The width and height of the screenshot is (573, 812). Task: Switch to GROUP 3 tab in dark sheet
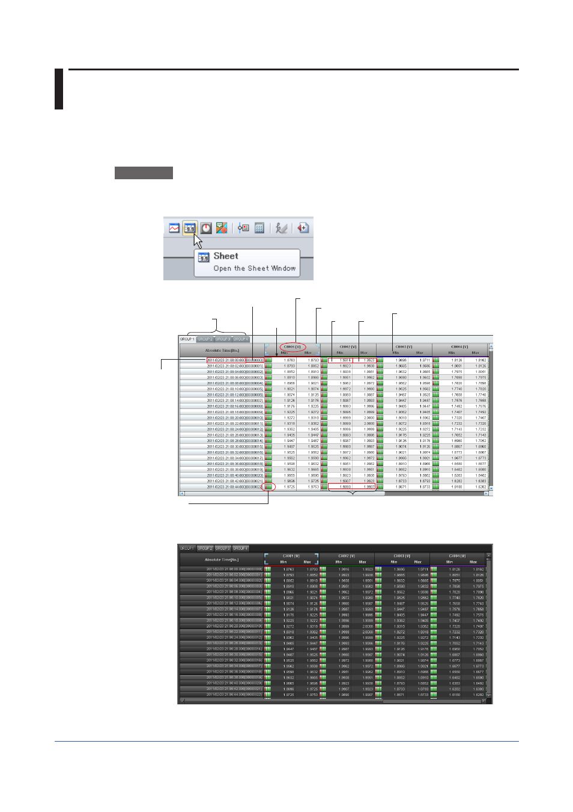click(x=223, y=549)
